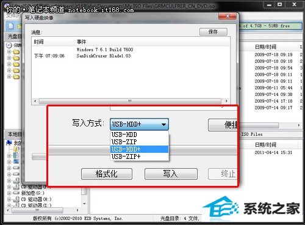305x225 pixels.
Task: Click 日期/时间 header in the local file list
Action: click(x=265, y=145)
